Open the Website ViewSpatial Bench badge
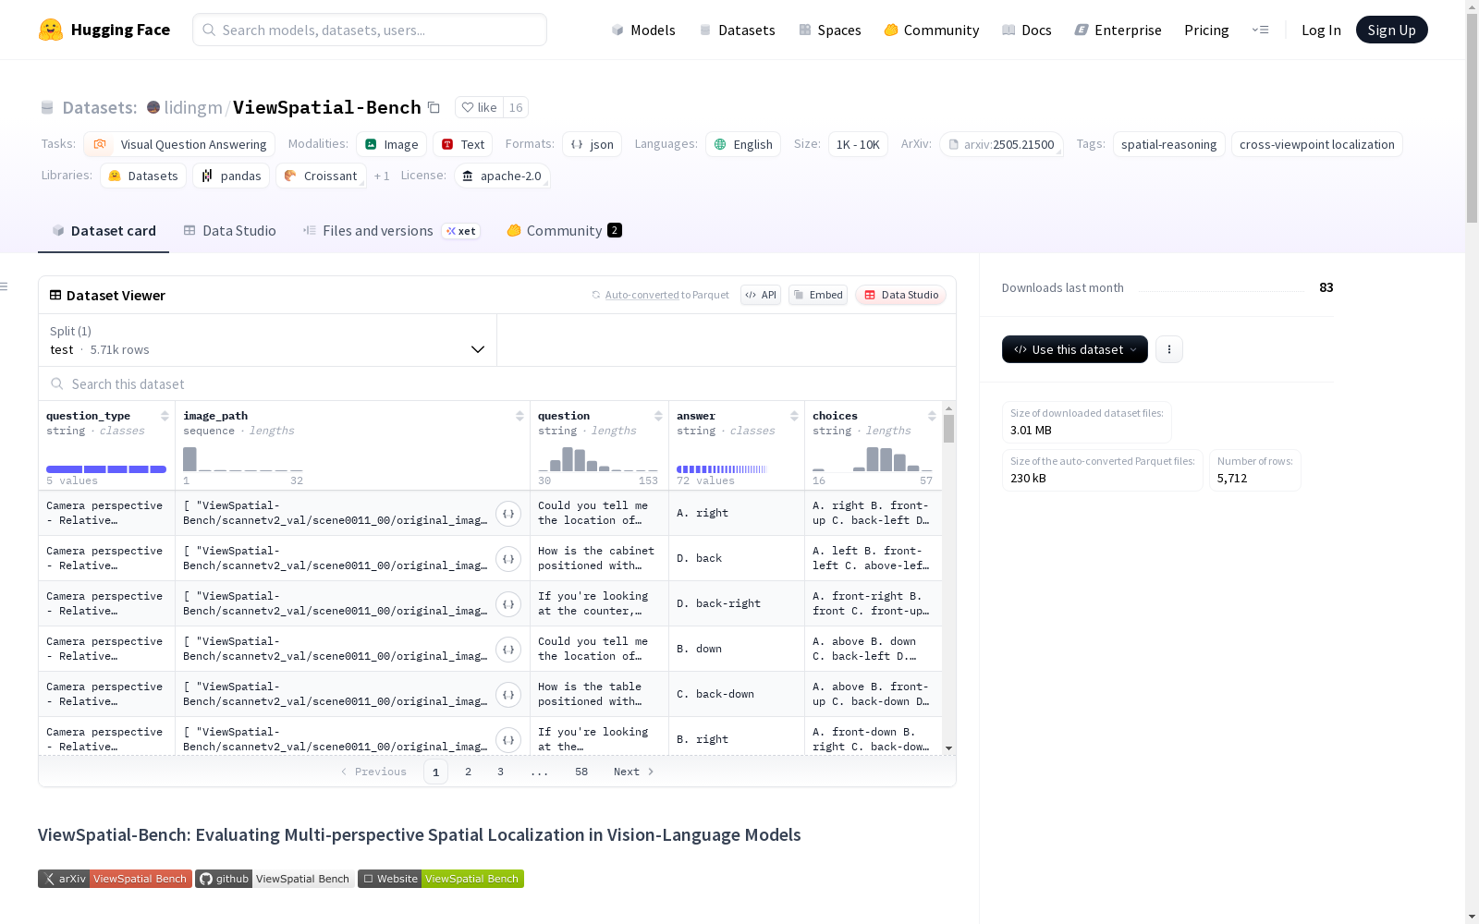This screenshot has height=924, width=1479. coord(441,879)
